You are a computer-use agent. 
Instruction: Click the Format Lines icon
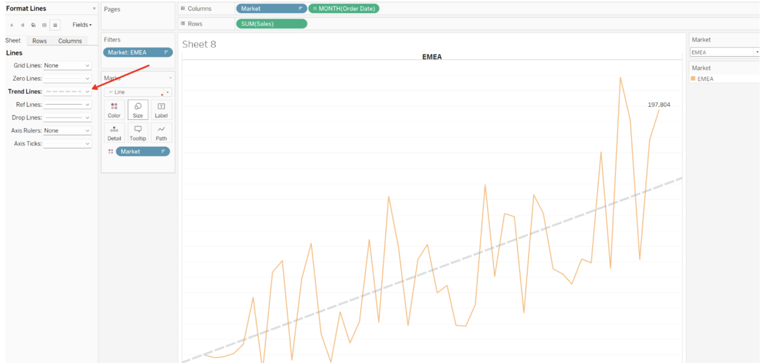55,25
